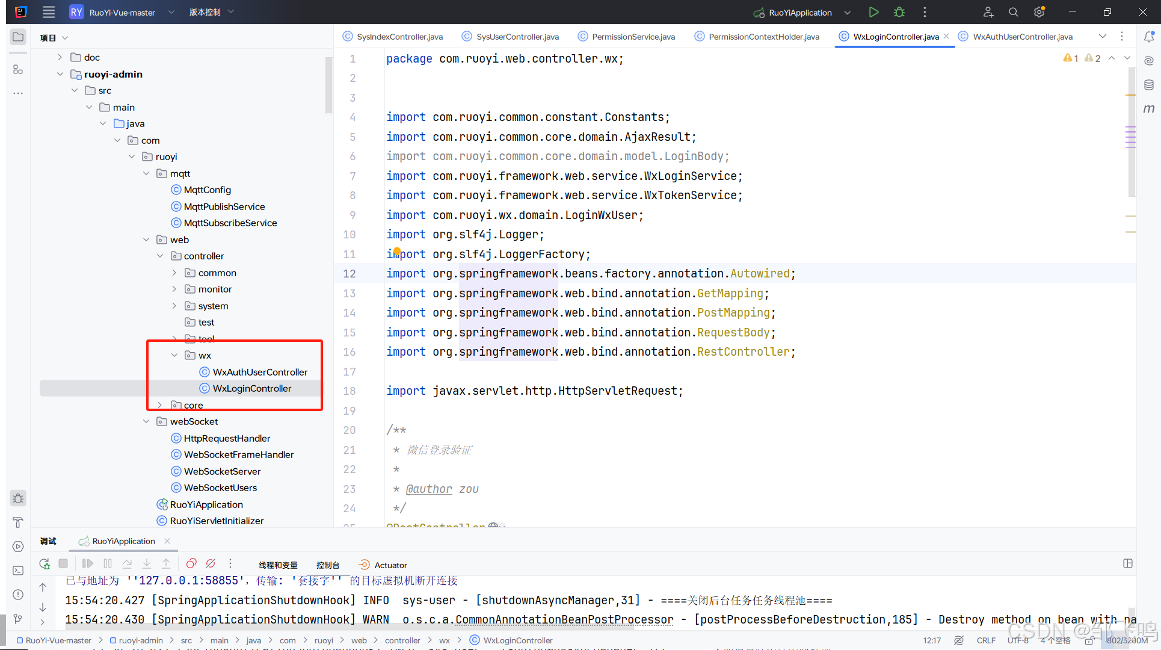Viewport: 1161px width, 650px height.
Task: Open version control dropdown menu
Action: click(211, 12)
